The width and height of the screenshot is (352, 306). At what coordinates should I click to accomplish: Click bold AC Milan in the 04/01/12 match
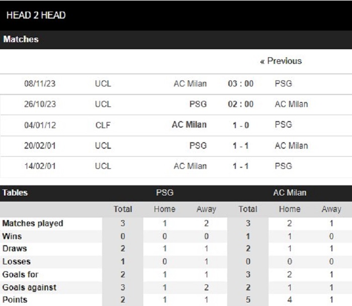point(189,125)
